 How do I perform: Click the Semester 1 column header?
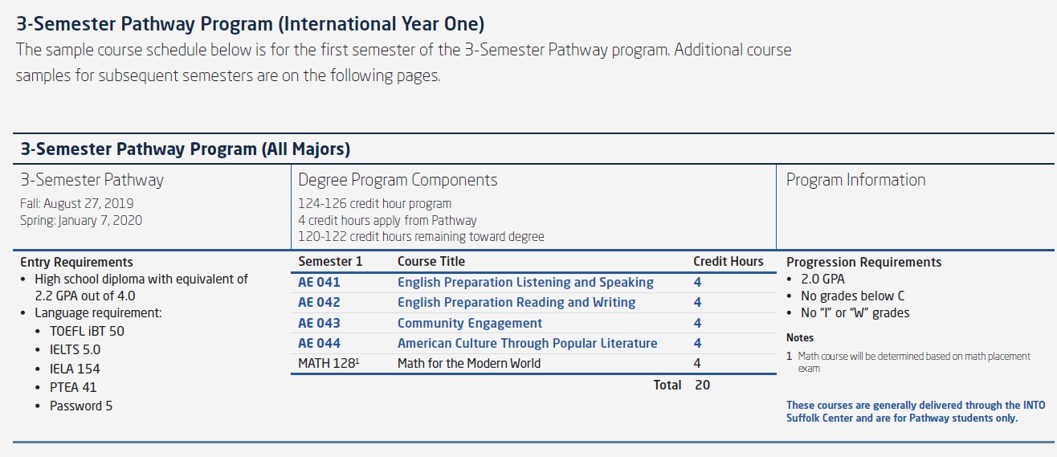tap(330, 262)
